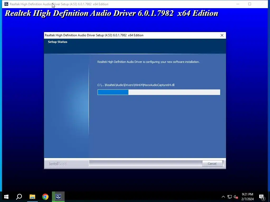Click the inner dialog title bar text
Screen dimensions: 270x202
coord(94,35)
